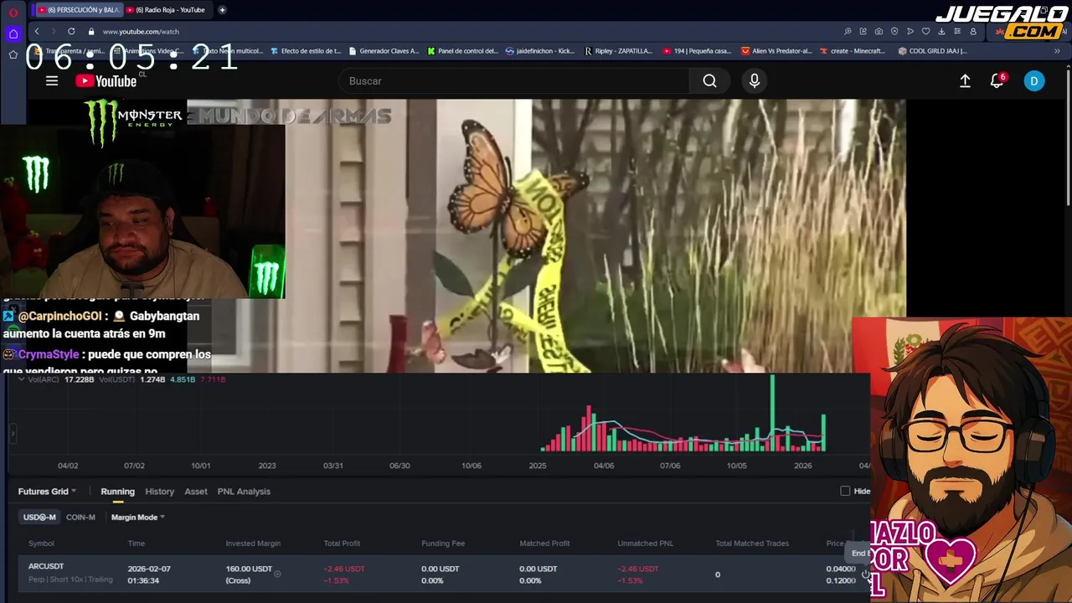Click the 'Vol(ARC)' indicator label
Screen dimensions: 1072x603
coord(44,379)
